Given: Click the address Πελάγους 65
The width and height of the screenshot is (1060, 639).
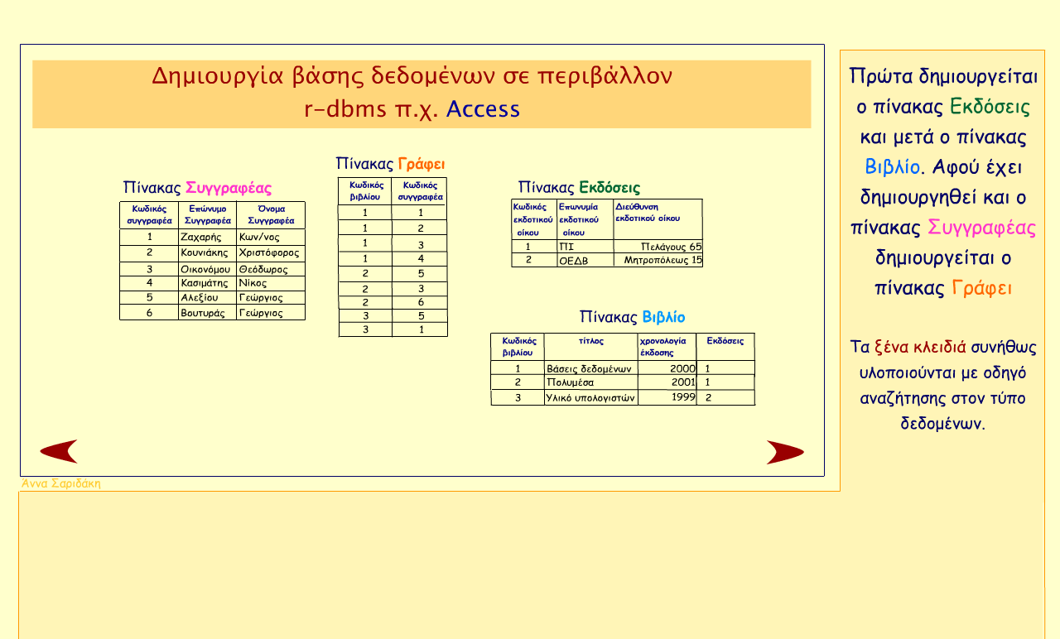Looking at the screenshot, I should tap(671, 247).
